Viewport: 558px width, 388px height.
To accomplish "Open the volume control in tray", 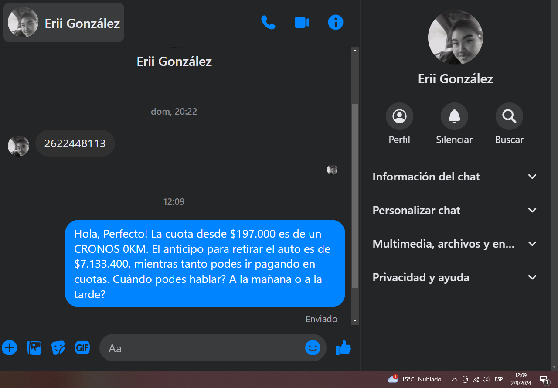I will pyautogui.click(x=486, y=379).
